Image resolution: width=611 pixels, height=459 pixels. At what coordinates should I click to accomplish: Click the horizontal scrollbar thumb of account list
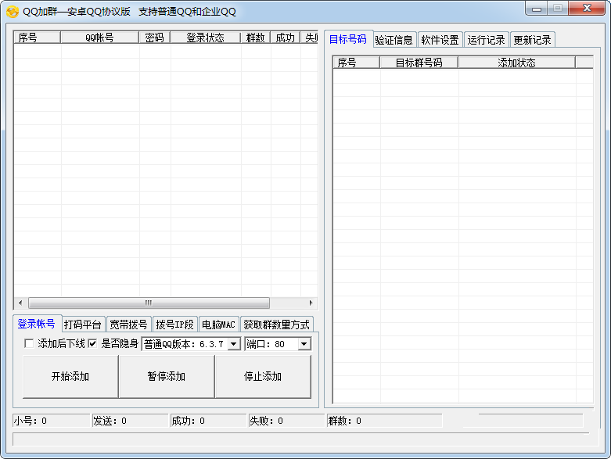click(x=149, y=303)
